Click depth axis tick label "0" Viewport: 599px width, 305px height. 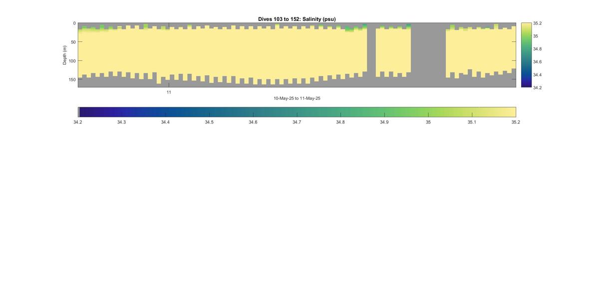[74, 23]
